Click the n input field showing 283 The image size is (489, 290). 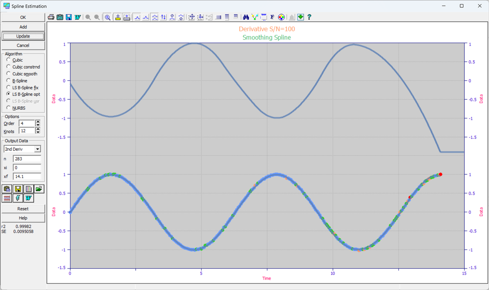[x=27, y=158]
